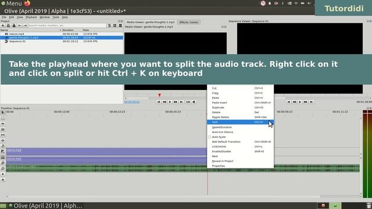The height and width of the screenshot is (209, 372).
Task: Click the Undo arrow in Project toolbar
Action: [20, 26]
